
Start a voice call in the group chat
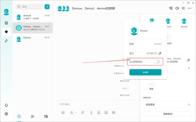click(171, 8)
